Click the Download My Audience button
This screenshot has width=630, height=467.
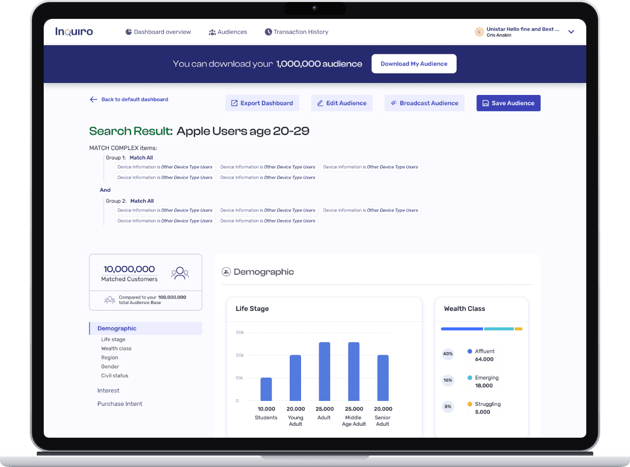414,64
